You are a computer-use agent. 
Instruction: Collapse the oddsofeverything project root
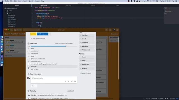point(4,8)
